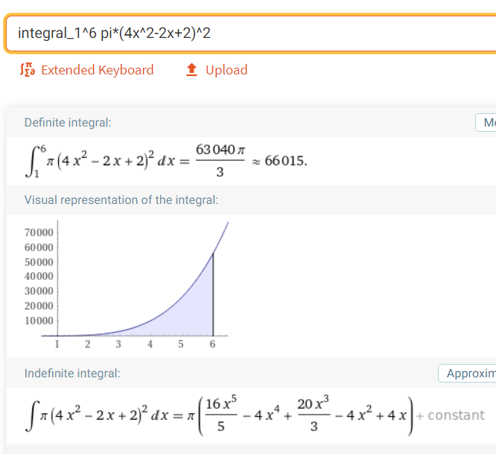The image size is (496, 454).
Task: Click the x-axis tick label 3 on the plot
Action: pyautogui.click(x=118, y=344)
